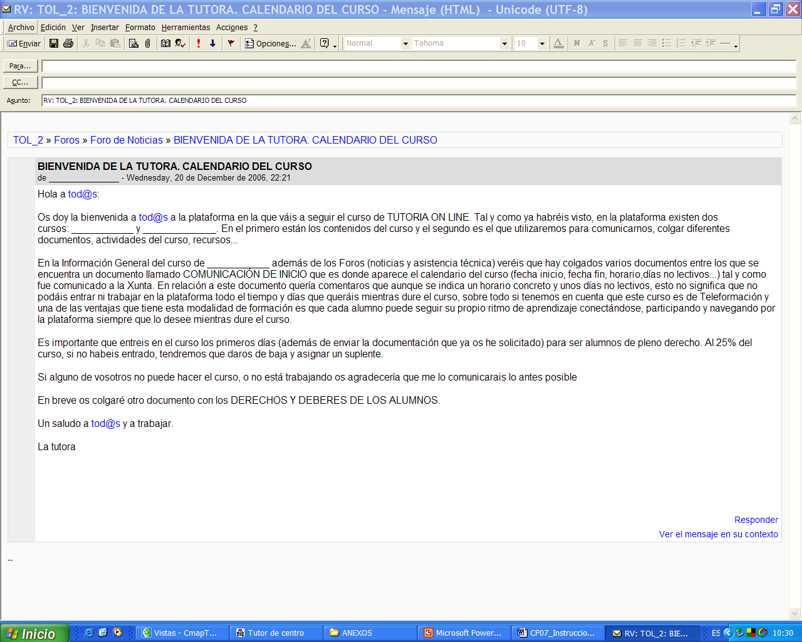Set low importance with blue arrow

click(x=212, y=43)
